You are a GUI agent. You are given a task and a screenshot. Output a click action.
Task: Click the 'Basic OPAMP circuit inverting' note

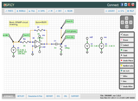click(19, 24)
